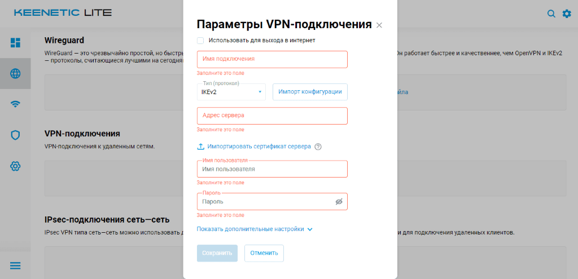Close the VPN parameters dialog

(x=379, y=25)
